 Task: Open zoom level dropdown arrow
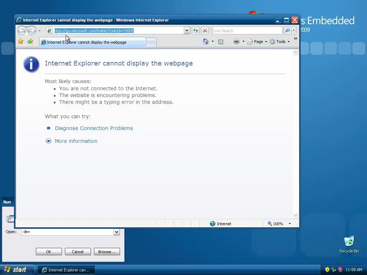290,224
